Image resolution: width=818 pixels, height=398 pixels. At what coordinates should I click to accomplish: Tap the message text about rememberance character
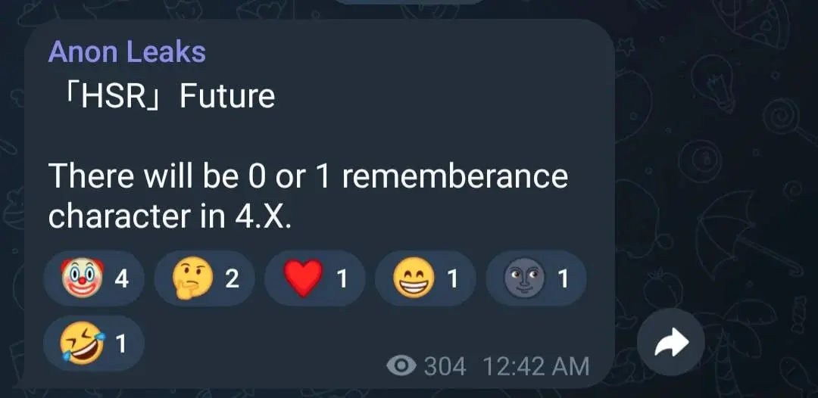[307, 195]
